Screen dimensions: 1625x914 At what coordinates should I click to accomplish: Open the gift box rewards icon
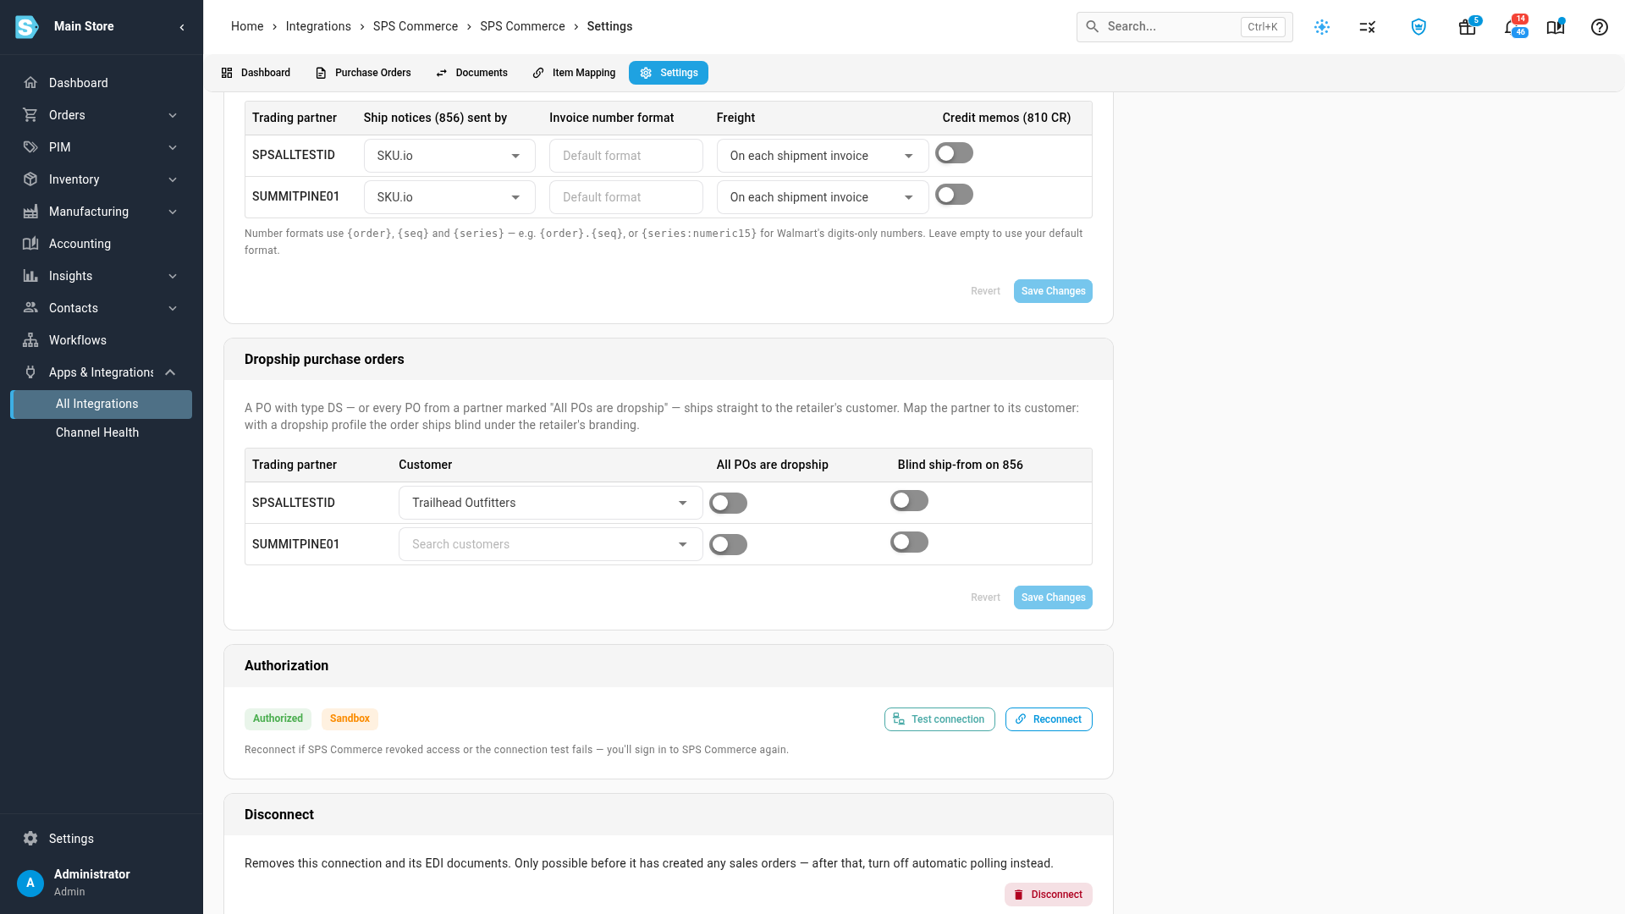coord(1467,27)
